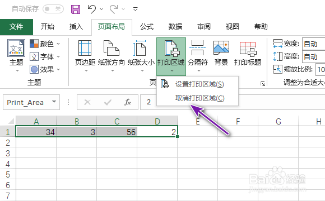
Task: Click cell C1 containing 56
Action: click(117, 132)
